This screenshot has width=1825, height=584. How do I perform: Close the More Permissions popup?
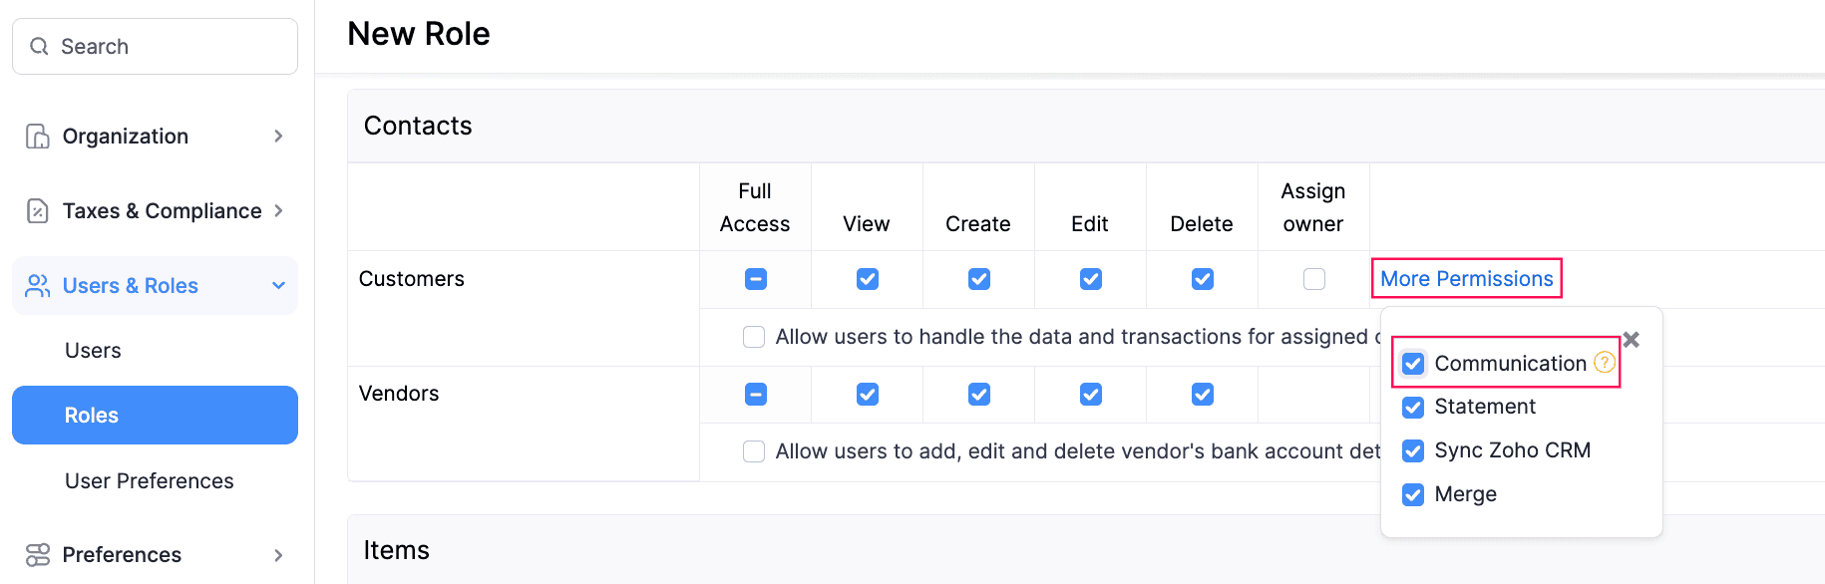1632,340
